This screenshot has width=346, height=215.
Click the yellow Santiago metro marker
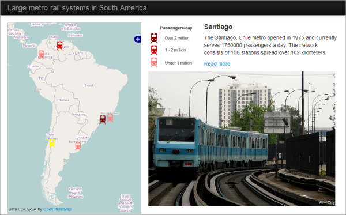pyautogui.click(x=52, y=143)
